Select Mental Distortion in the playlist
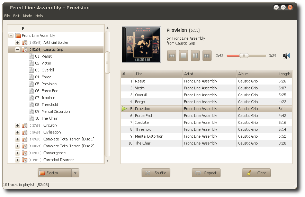 click(206, 136)
